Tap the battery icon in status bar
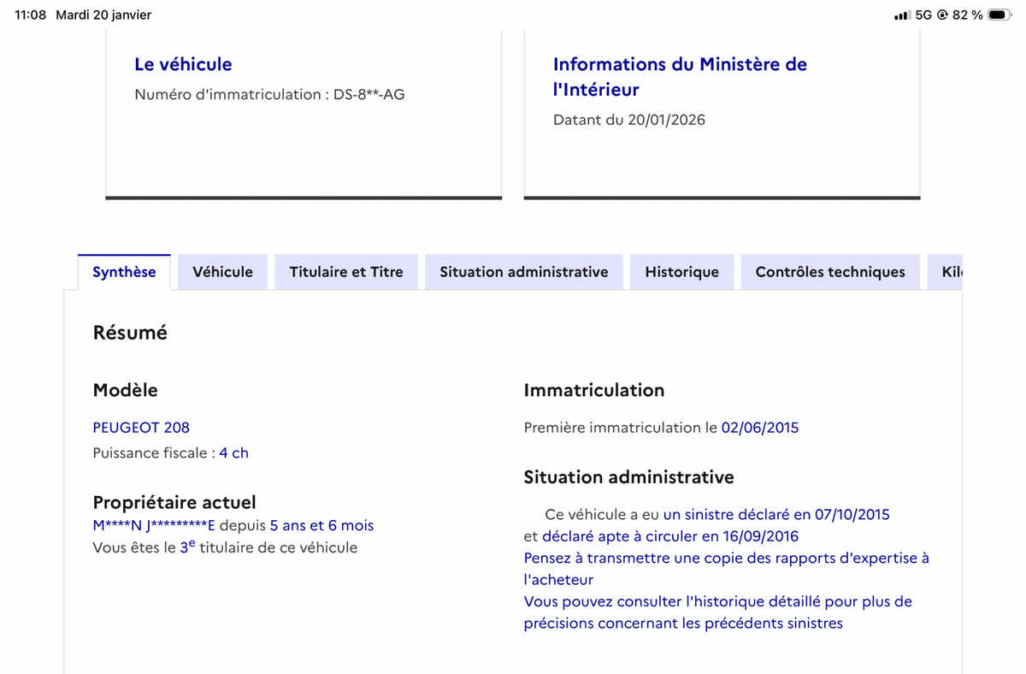Viewport: 1026px width, 674px height. (999, 15)
